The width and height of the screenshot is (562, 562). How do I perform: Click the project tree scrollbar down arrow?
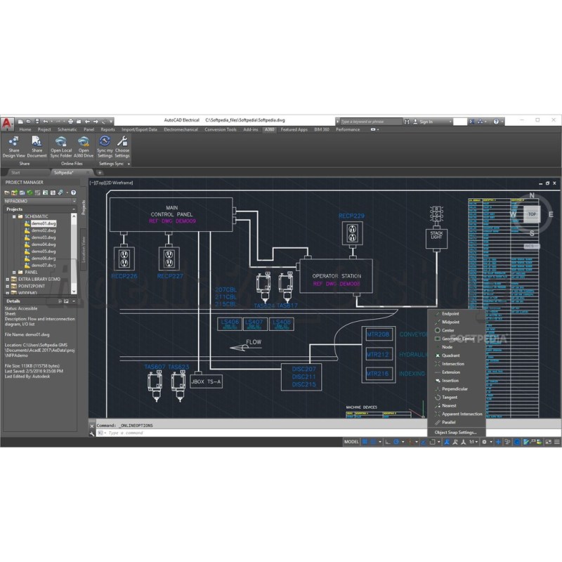74,292
